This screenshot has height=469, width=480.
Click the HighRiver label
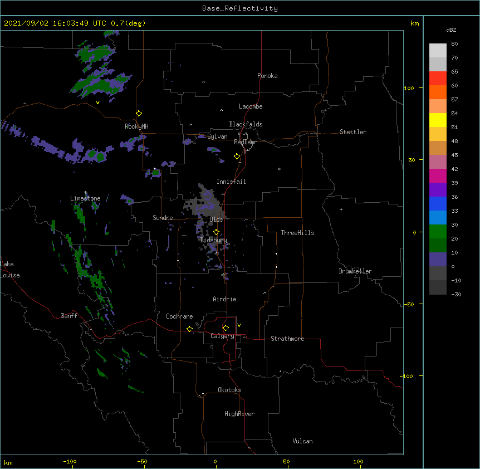239,414
